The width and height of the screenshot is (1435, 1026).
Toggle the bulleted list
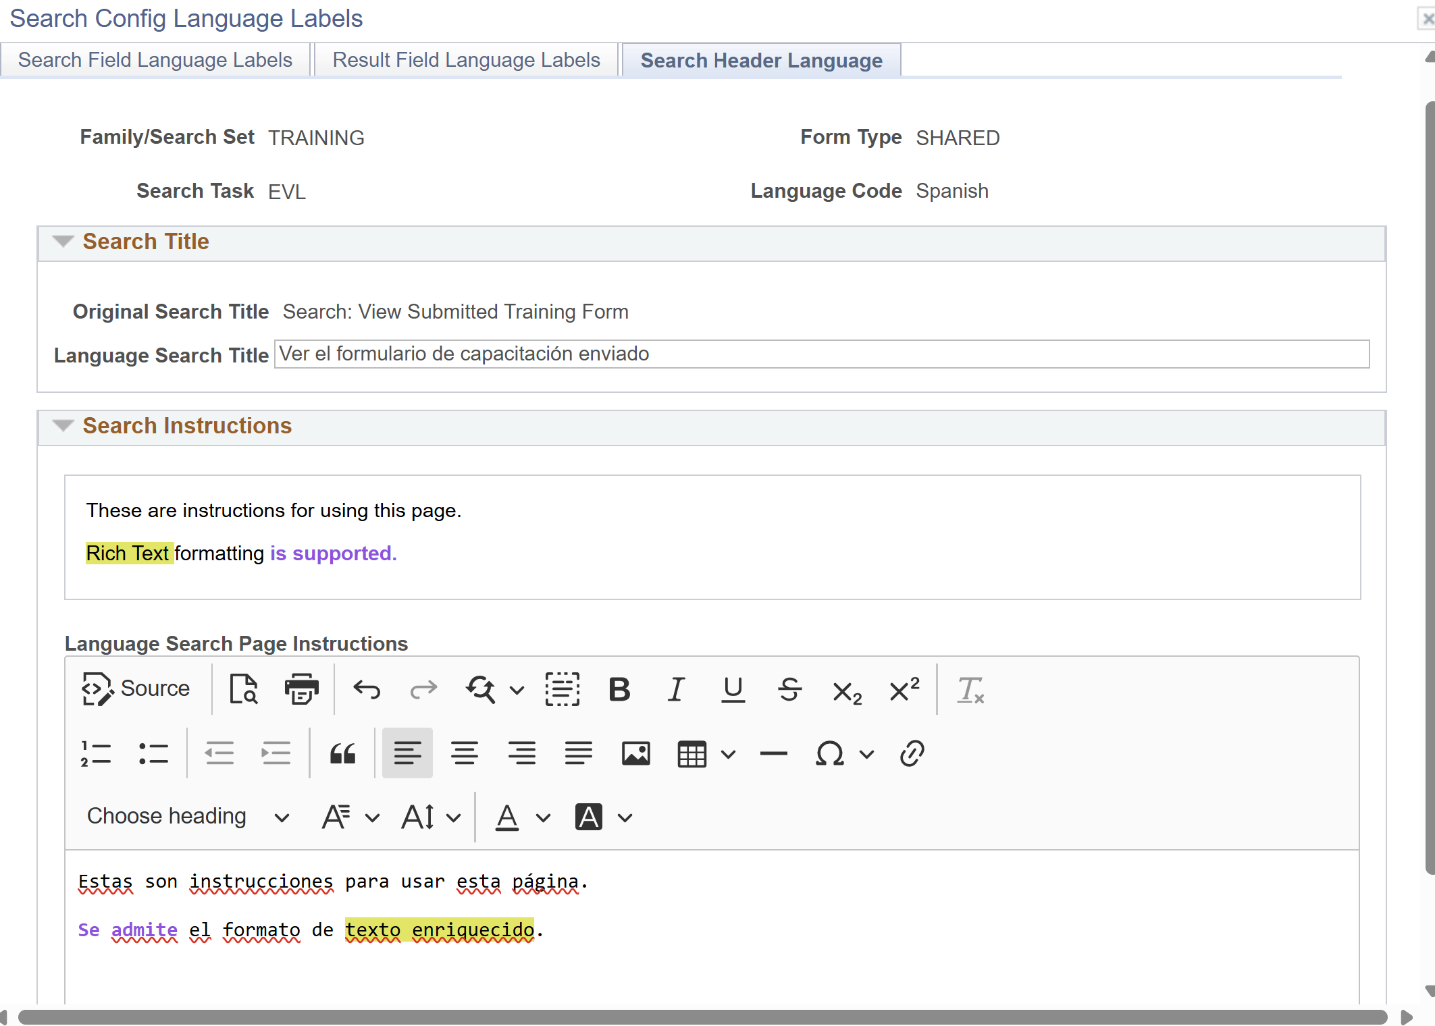coord(153,753)
